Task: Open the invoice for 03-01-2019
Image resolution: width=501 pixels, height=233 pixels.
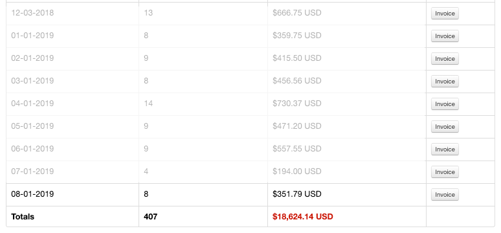Action: point(445,82)
